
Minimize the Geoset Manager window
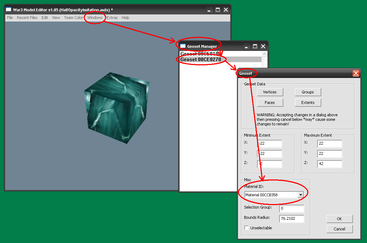(246, 46)
